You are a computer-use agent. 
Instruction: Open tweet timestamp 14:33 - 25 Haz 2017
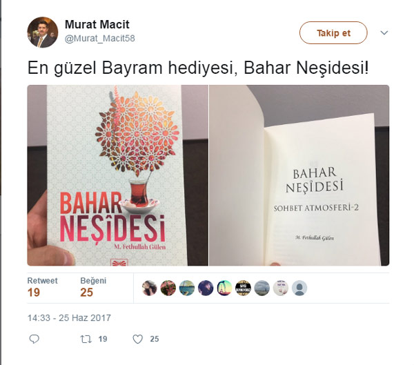coord(69,317)
